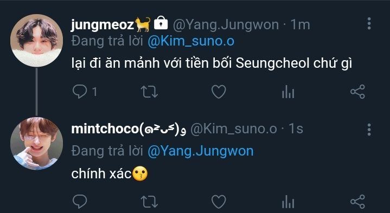The height and width of the screenshot is (213, 390).
Task: View analytics for mintchoco's tweet
Action: click(288, 201)
